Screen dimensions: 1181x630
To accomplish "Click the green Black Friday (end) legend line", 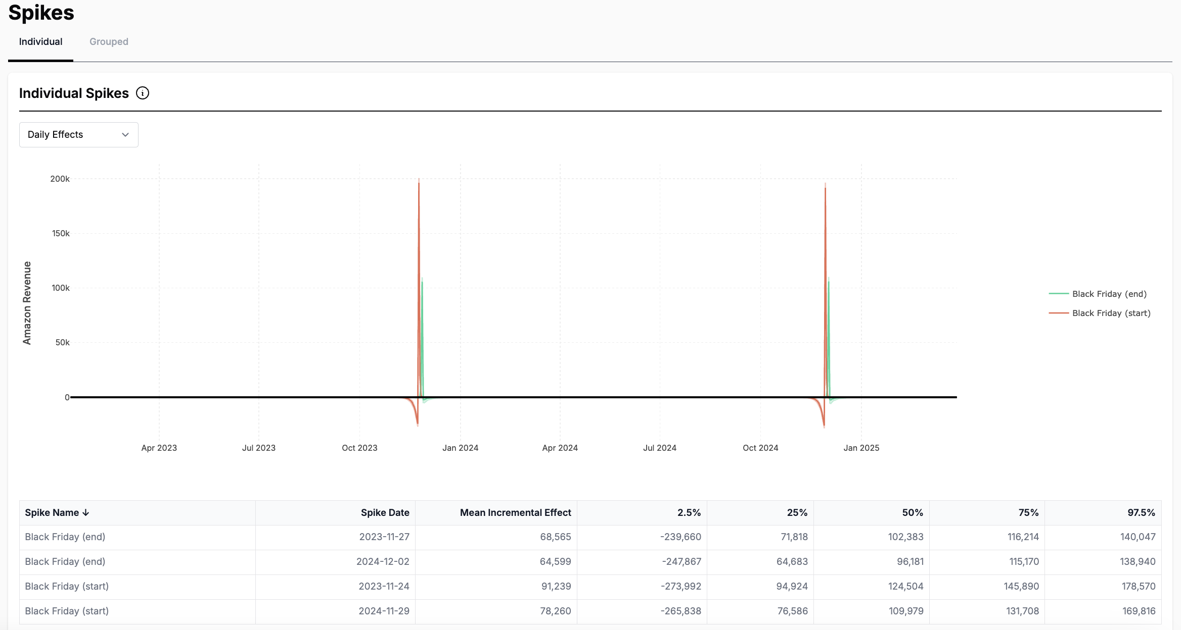I will pyautogui.click(x=1059, y=294).
